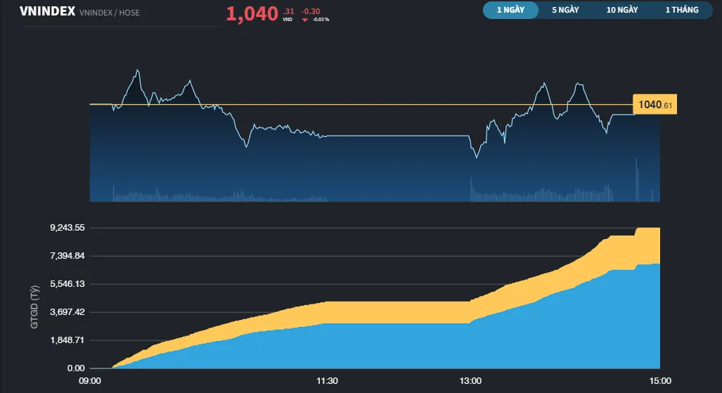Screen dimensions: 722x393
Task: Click the yellow 1040.61 reference price tag
Action: [x=655, y=105]
